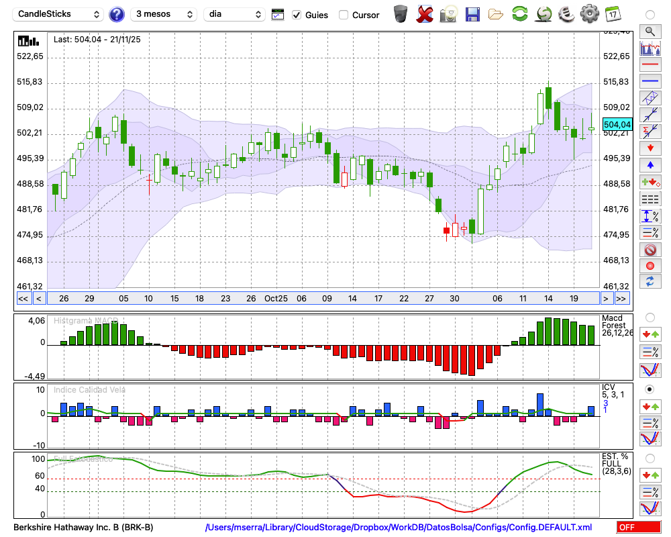Click the blue floppy disk save icon
The height and width of the screenshot is (537, 671).
coord(472,13)
